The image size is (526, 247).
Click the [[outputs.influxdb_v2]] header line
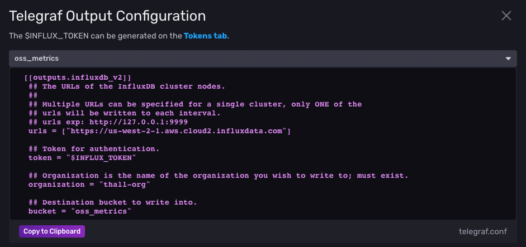pyautogui.click(x=78, y=78)
